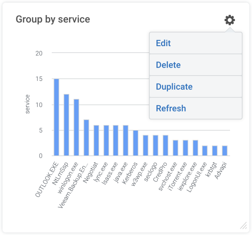Select the java.exe bar

point(126,140)
